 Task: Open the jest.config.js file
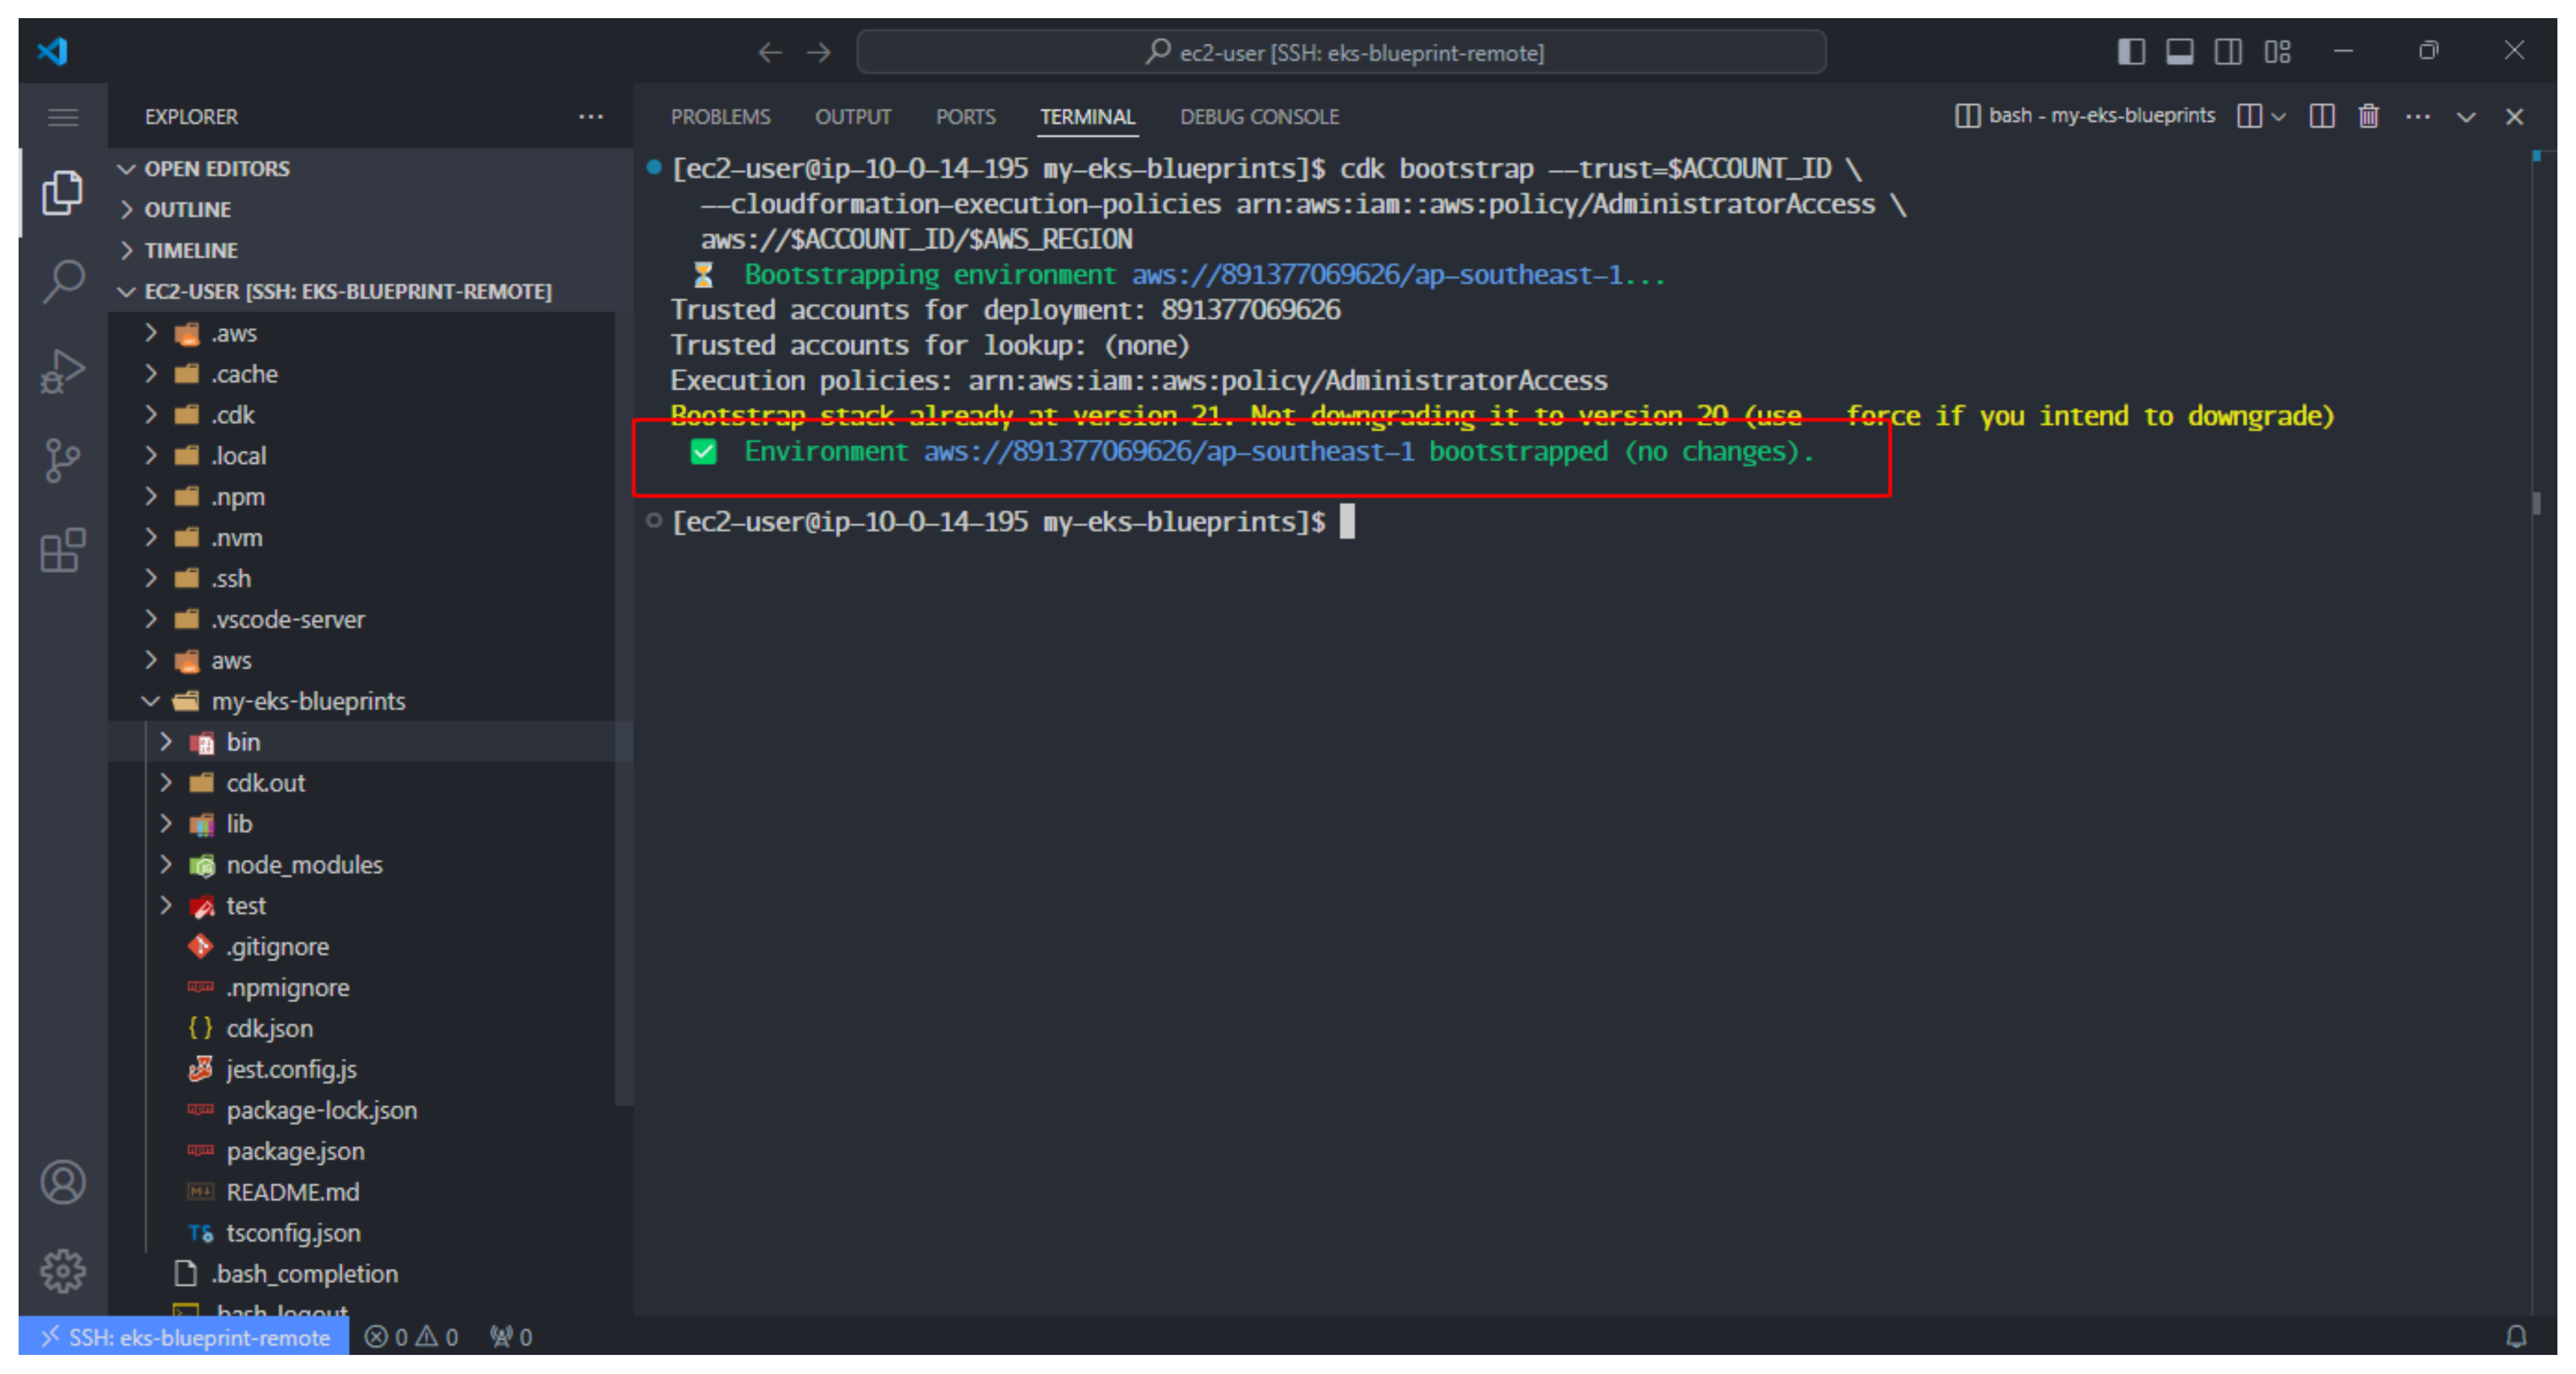tap(362, 1071)
